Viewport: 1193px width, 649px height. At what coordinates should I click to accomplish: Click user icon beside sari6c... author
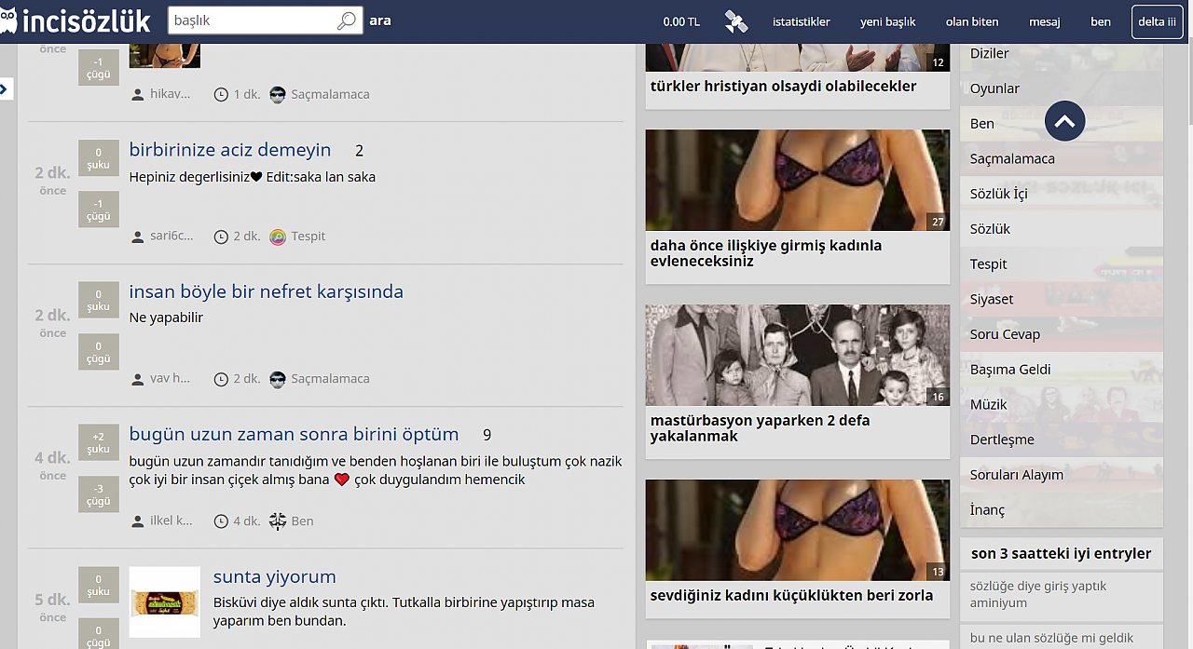tap(138, 237)
